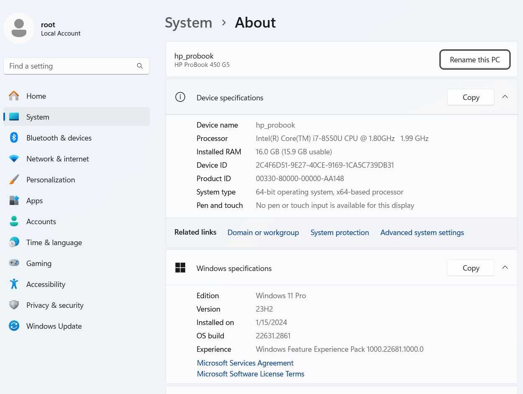Viewport: 523px width, 394px height.
Task: Click the Accessibility figure icon
Action: (x=14, y=284)
